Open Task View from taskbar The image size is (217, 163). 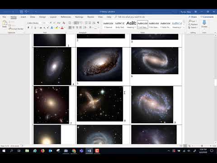click(x=19, y=151)
